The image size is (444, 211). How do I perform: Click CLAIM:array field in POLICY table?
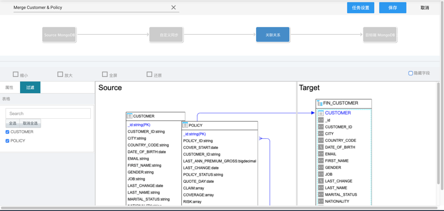(194, 188)
